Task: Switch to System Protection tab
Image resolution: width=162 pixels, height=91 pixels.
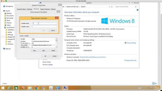Action: coord(45,9)
